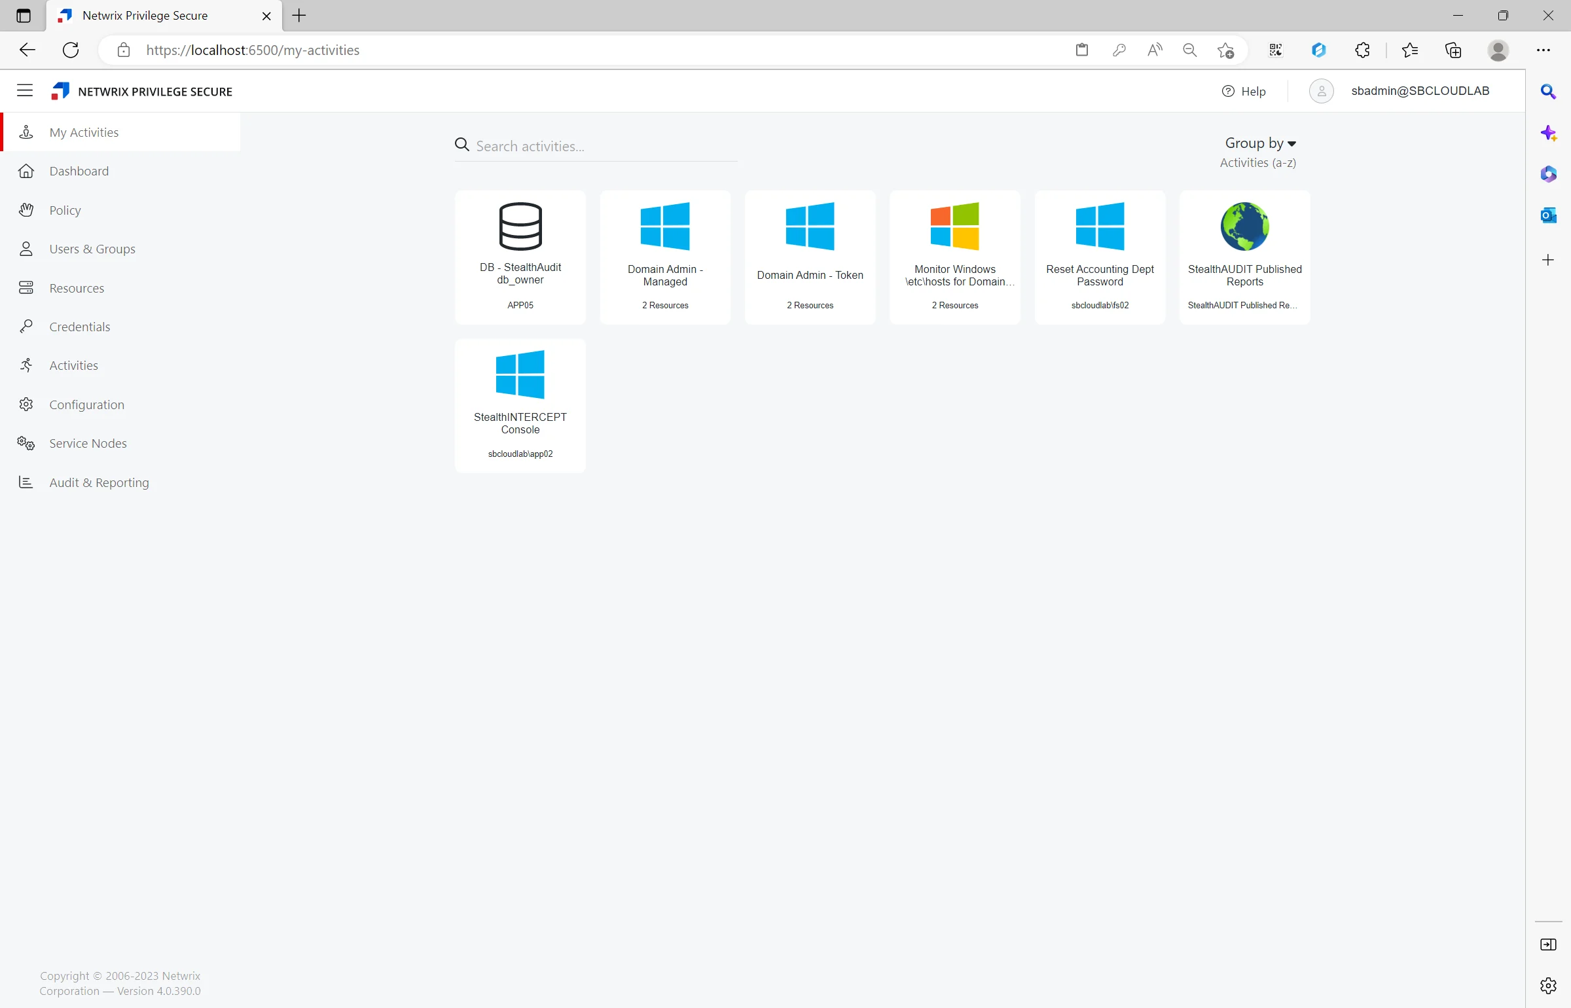This screenshot has height=1008, width=1571.
Task: Expand the Group by dropdown
Action: (1260, 143)
